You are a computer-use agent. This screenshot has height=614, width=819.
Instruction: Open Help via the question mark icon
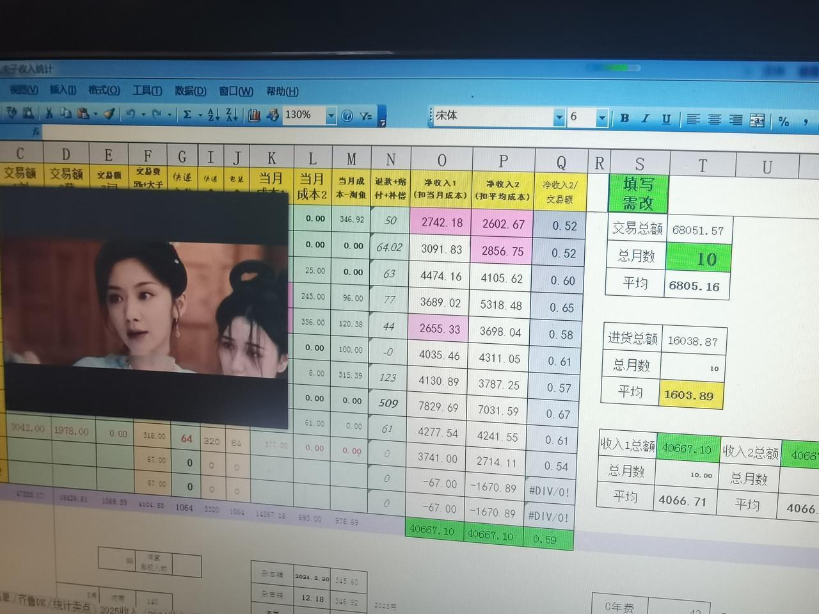347,116
